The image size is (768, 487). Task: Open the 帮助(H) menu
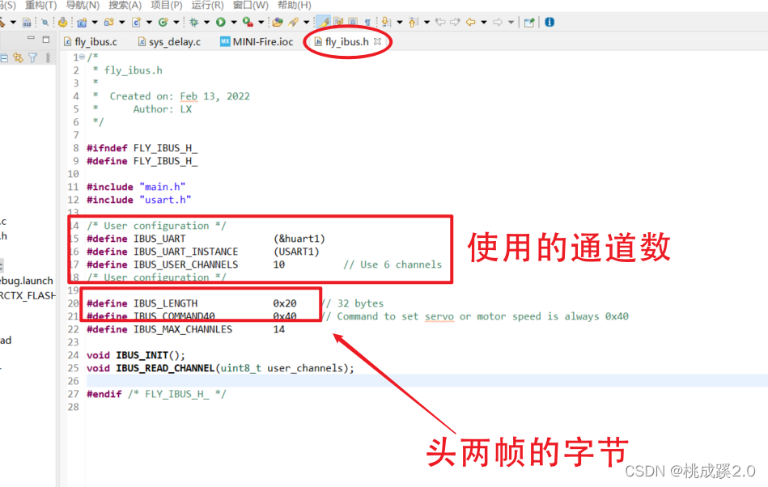(x=295, y=5)
